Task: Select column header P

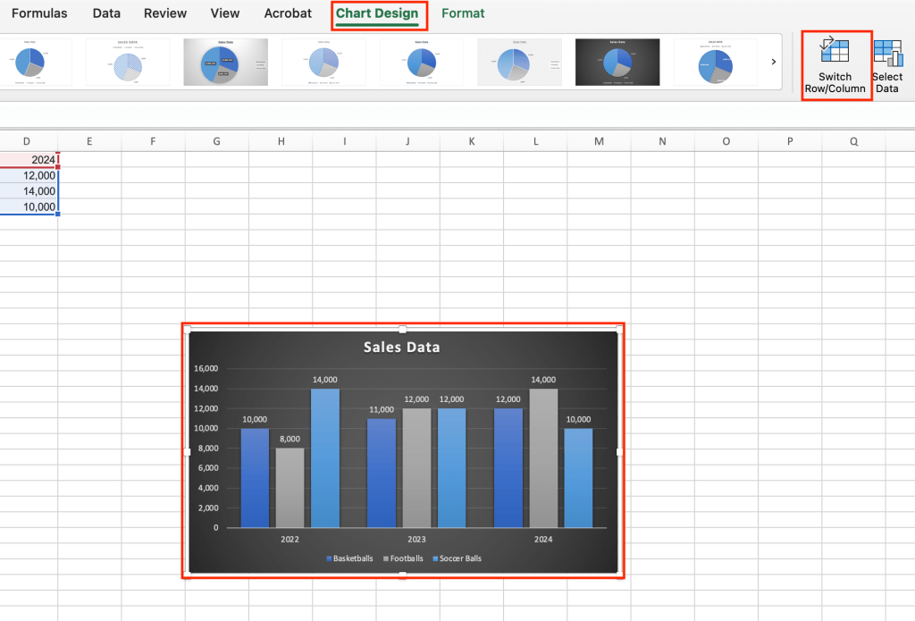Action: tap(790, 141)
